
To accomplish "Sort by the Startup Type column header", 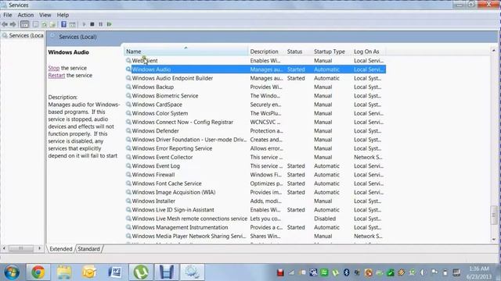I will click(x=332, y=52).
